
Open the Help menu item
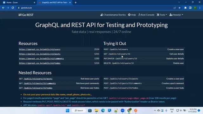(x=132, y=15)
